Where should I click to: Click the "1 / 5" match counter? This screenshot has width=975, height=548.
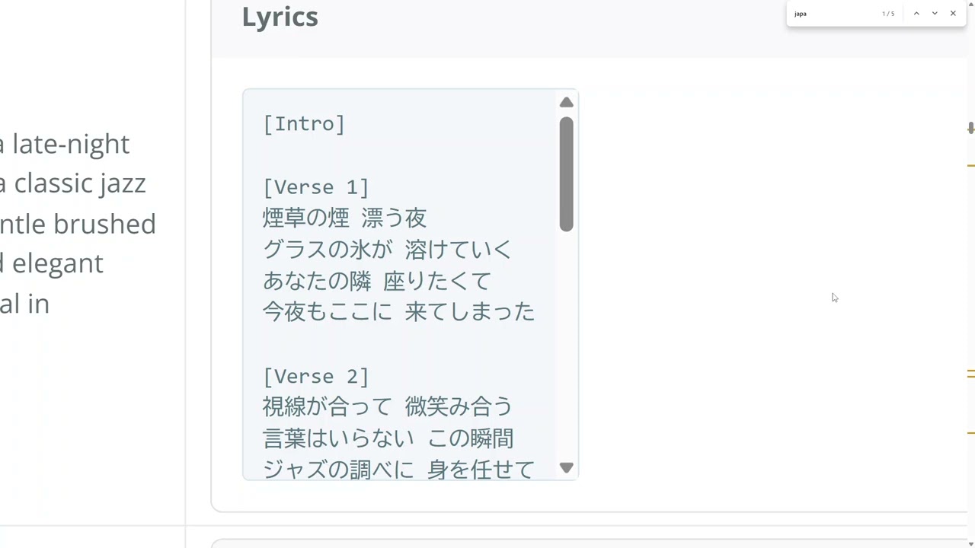tap(888, 14)
